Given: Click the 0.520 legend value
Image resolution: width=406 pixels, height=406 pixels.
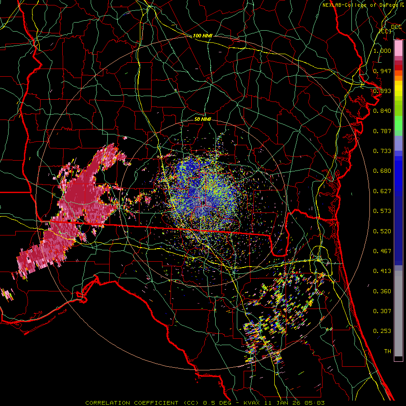Looking at the screenshot, I should [382, 231].
